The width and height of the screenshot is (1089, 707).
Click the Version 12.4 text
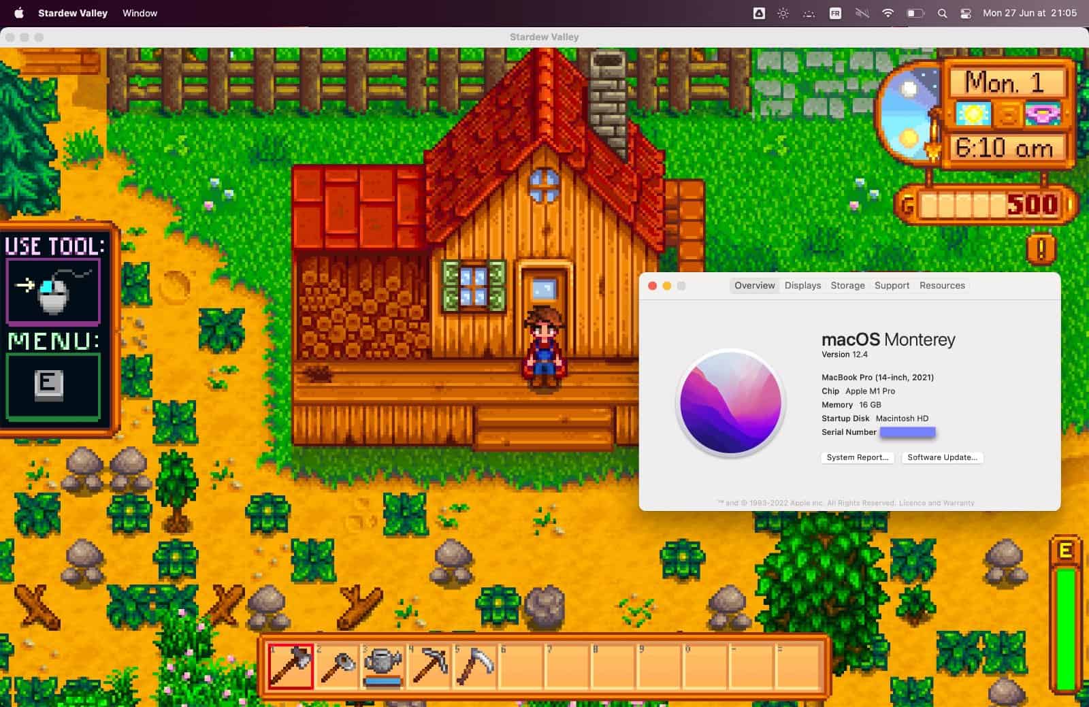[845, 355]
